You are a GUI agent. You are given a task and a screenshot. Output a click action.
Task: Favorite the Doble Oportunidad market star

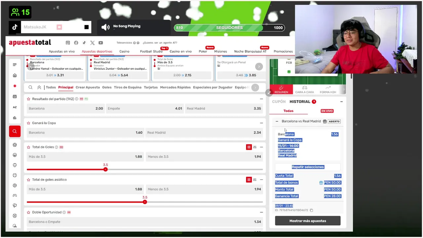(x=29, y=212)
